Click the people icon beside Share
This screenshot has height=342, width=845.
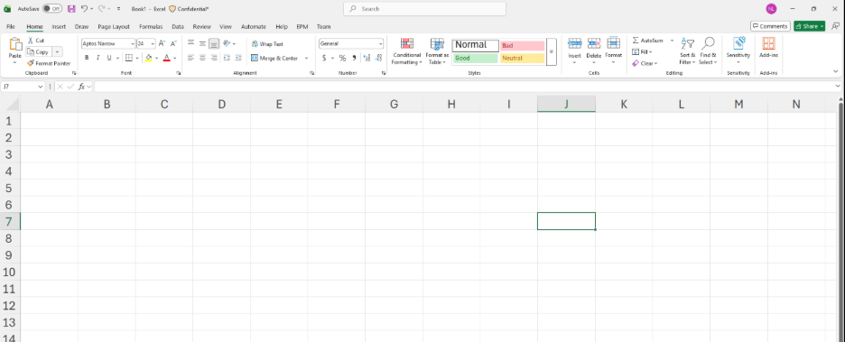coord(835,26)
